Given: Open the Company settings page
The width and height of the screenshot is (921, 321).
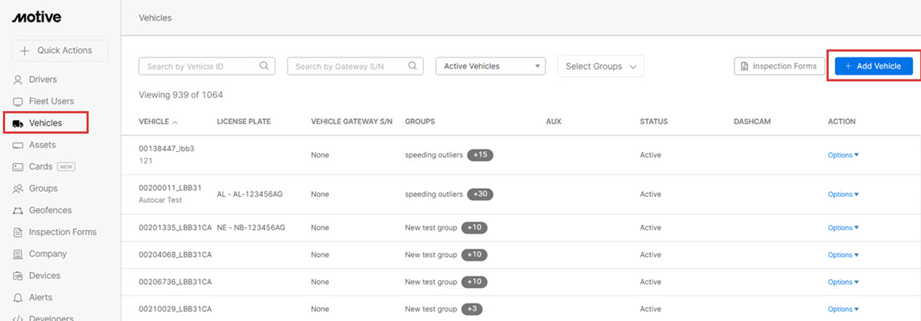Looking at the screenshot, I should point(47,254).
